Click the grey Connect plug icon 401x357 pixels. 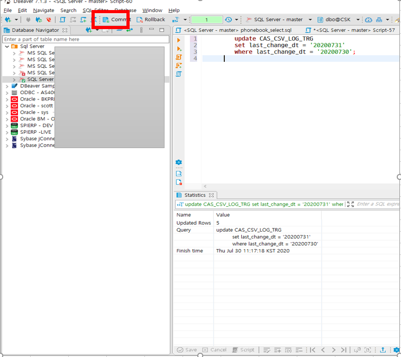click(x=28, y=20)
